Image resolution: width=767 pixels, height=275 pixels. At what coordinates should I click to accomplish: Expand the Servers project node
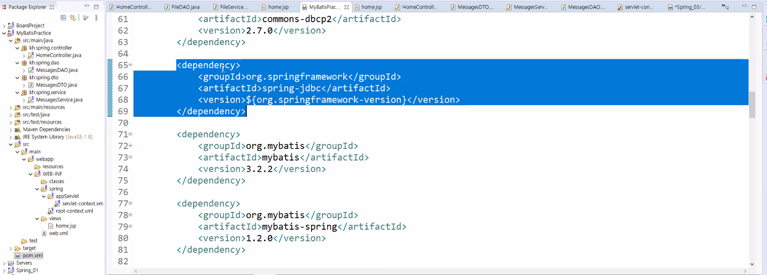tap(4, 263)
